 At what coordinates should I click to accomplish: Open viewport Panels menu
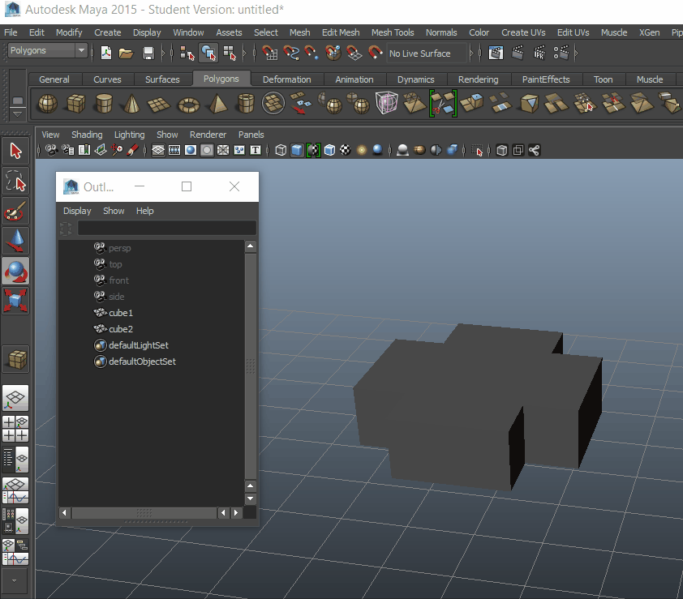[x=251, y=135]
